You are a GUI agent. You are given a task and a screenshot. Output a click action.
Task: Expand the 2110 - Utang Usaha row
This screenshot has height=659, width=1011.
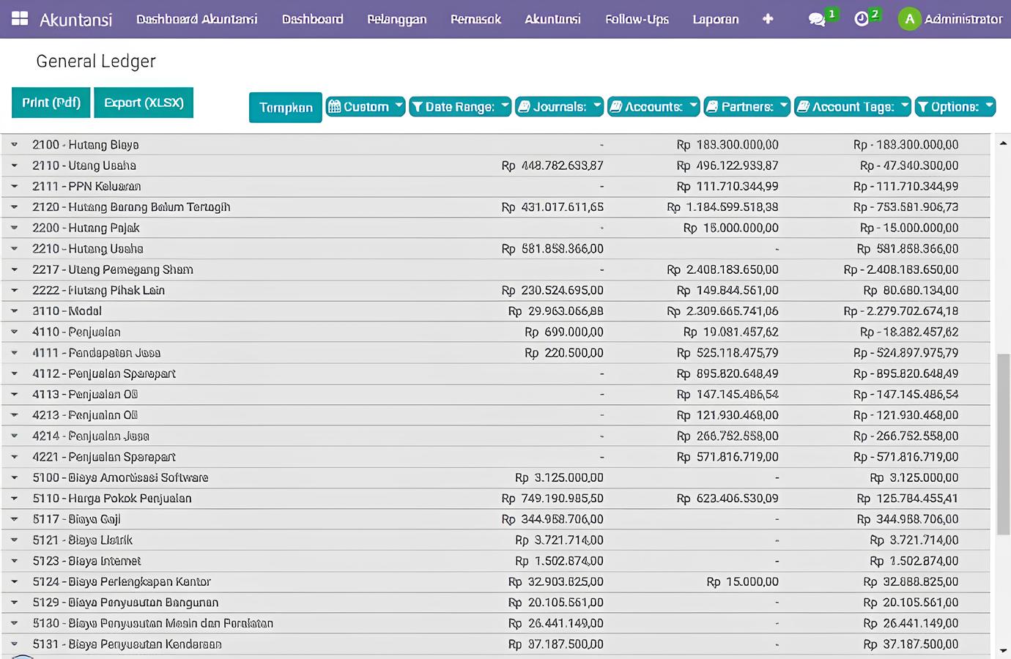point(14,165)
